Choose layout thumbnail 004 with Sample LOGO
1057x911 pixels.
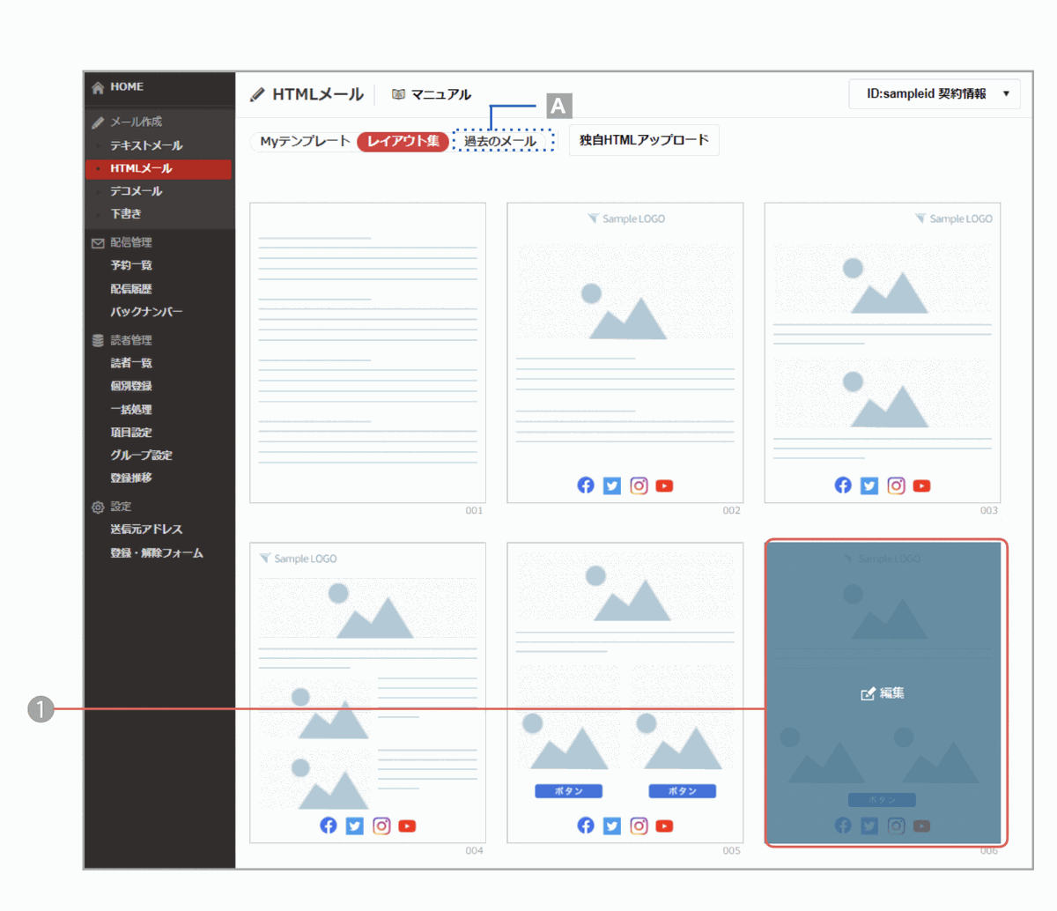pos(367,693)
